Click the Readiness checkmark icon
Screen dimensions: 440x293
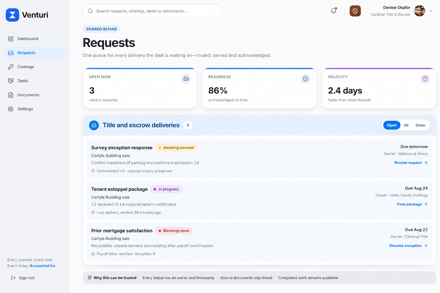305,79
